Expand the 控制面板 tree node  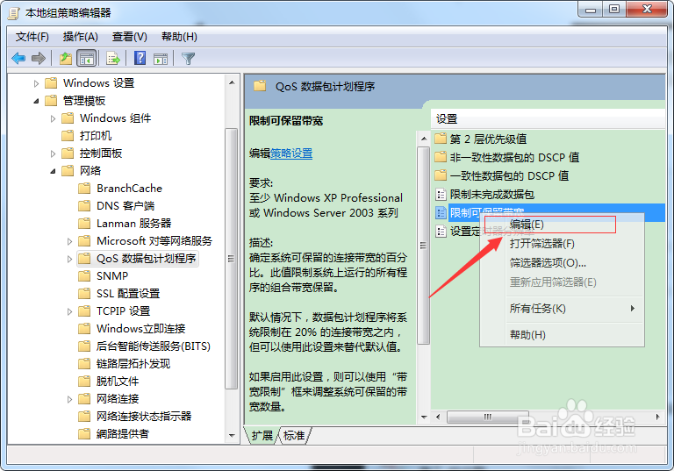pos(53,153)
